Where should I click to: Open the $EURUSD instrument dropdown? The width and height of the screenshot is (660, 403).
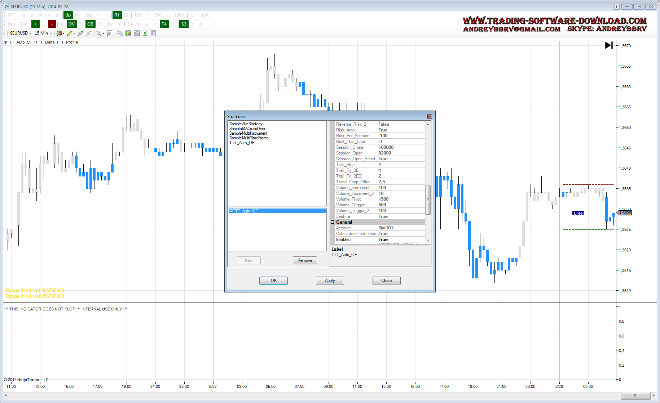[21, 33]
